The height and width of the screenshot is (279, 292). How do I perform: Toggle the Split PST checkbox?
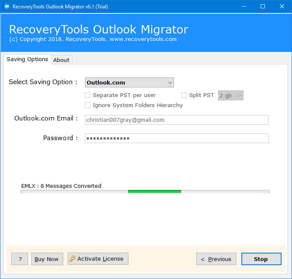click(x=184, y=95)
